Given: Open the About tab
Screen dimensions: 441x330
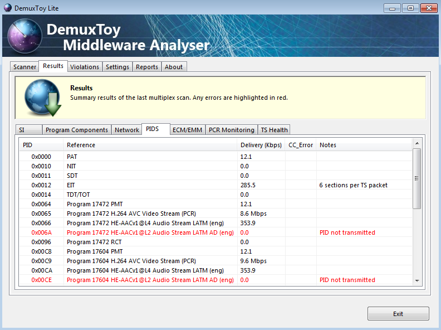Looking at the screenshot, I should pos(174,67).
